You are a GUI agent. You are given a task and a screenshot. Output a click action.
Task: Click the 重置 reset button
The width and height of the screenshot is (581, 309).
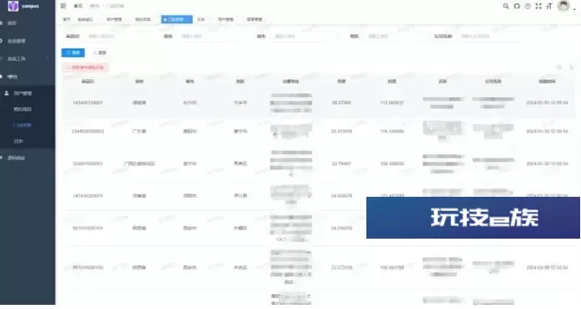tap(100, 53)
